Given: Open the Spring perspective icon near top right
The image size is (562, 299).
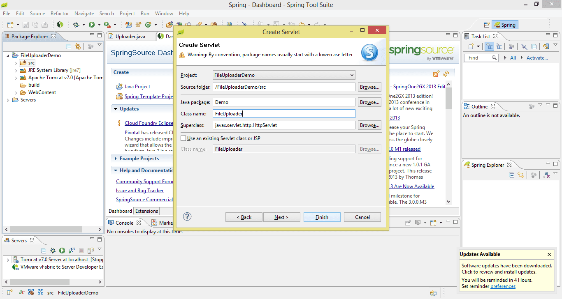Looking at the screenshot, I should point(505,25).
